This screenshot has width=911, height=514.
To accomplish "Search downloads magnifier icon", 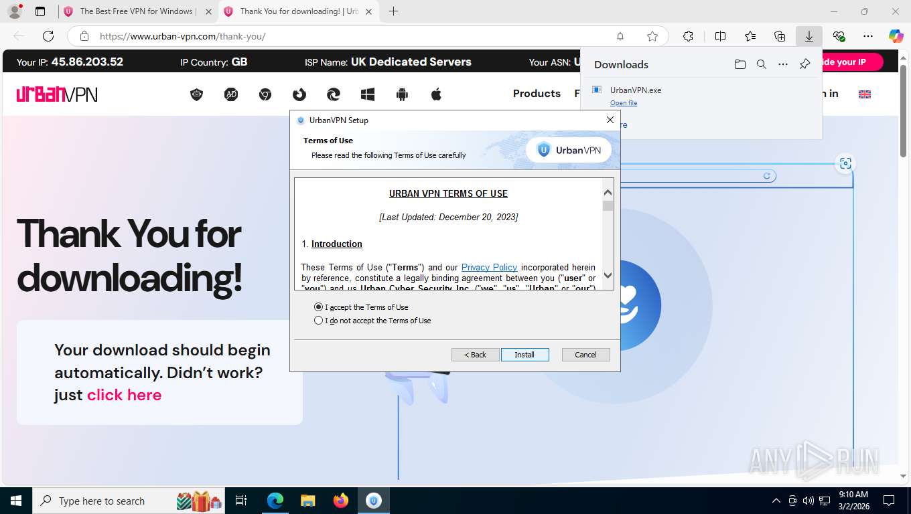I will pos(761,64).
